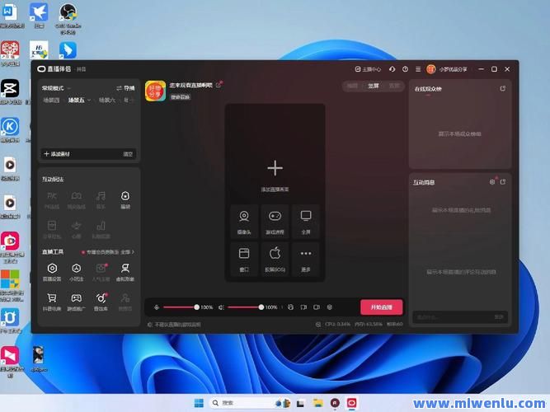Open the sound effects library tool
550x412 pixels.
coord(101,302)
